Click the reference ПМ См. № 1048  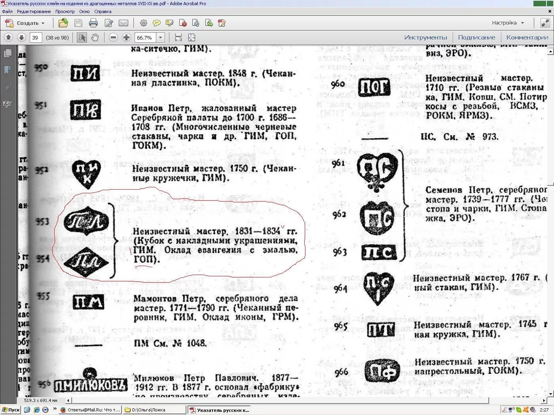click(170, 343)
